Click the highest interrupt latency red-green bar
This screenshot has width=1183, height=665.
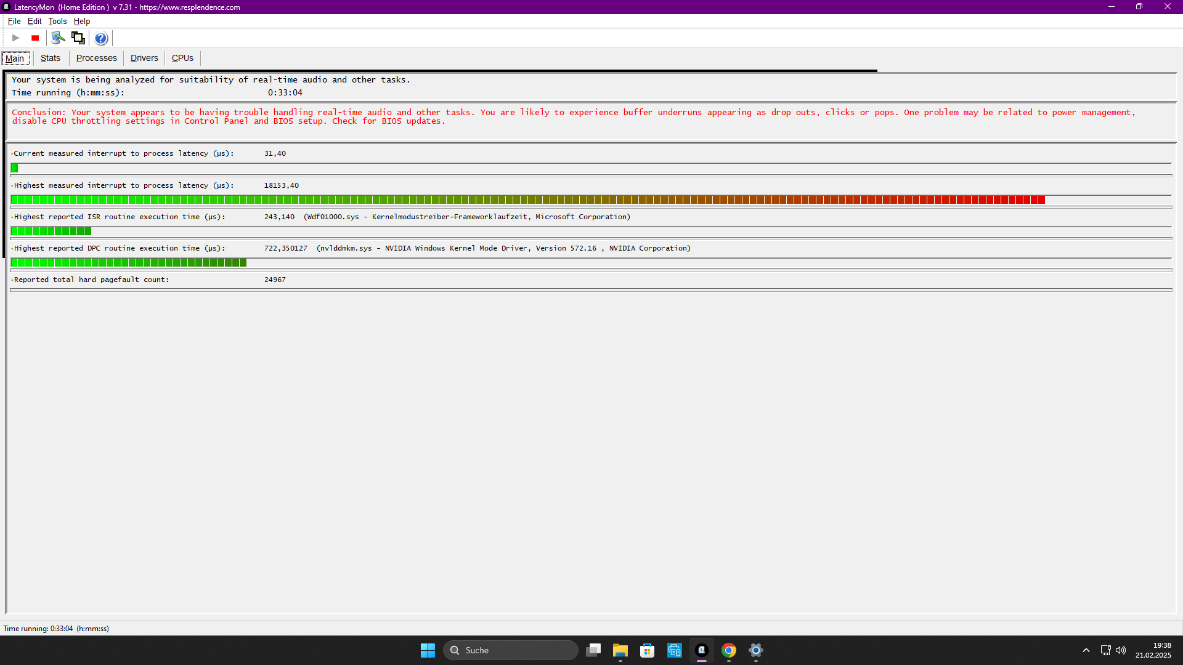tap(527, 199)
